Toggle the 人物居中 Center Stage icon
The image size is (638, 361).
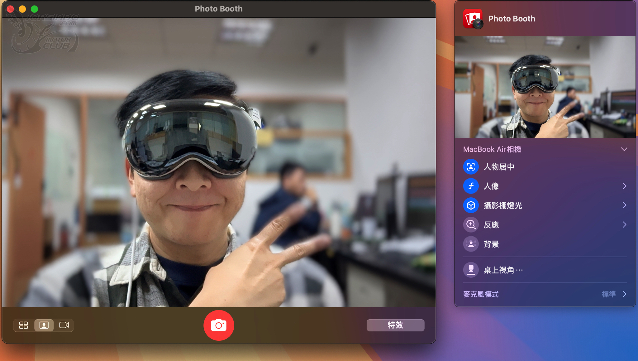click(471, 167)
